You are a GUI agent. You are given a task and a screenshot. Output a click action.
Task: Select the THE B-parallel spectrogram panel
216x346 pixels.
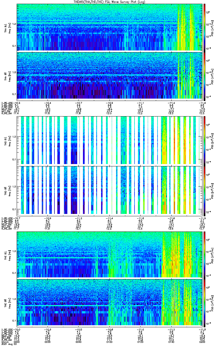pyautogui.click(x=109, y=303)
